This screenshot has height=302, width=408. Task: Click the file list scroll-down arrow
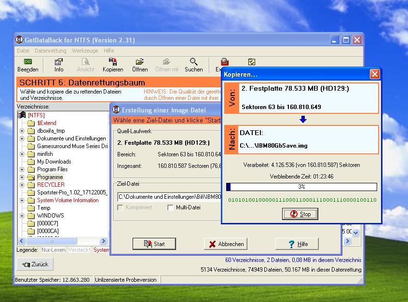pos(356,233)
